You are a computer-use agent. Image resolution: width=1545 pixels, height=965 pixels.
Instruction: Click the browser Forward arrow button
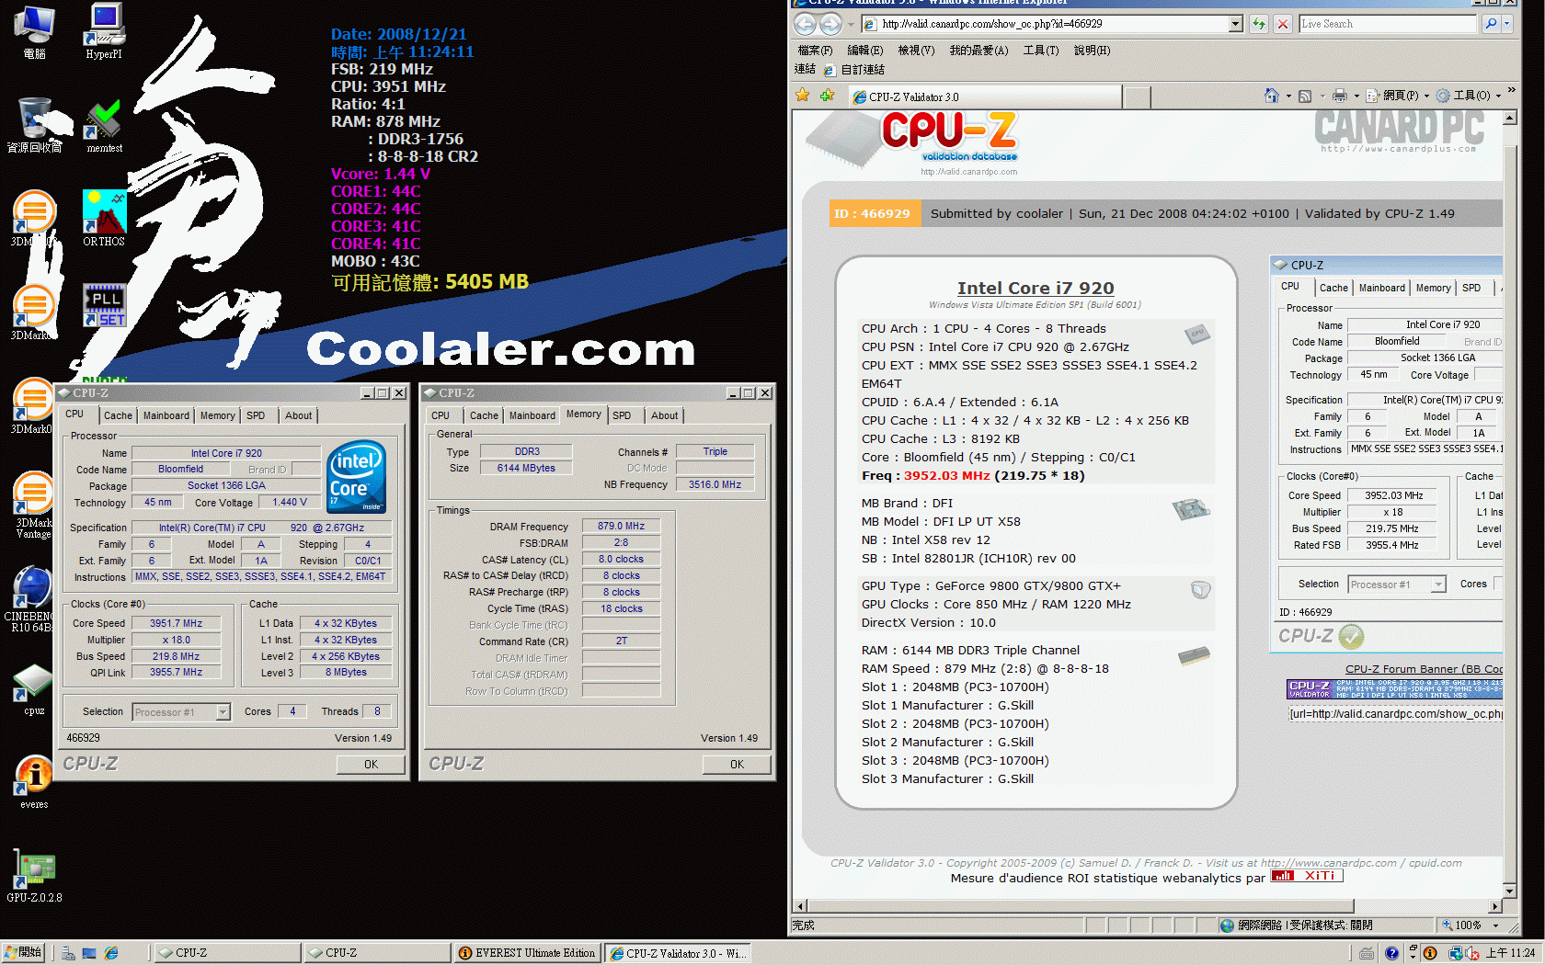click(830, 24)
